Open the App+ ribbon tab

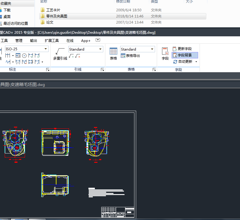86,41
